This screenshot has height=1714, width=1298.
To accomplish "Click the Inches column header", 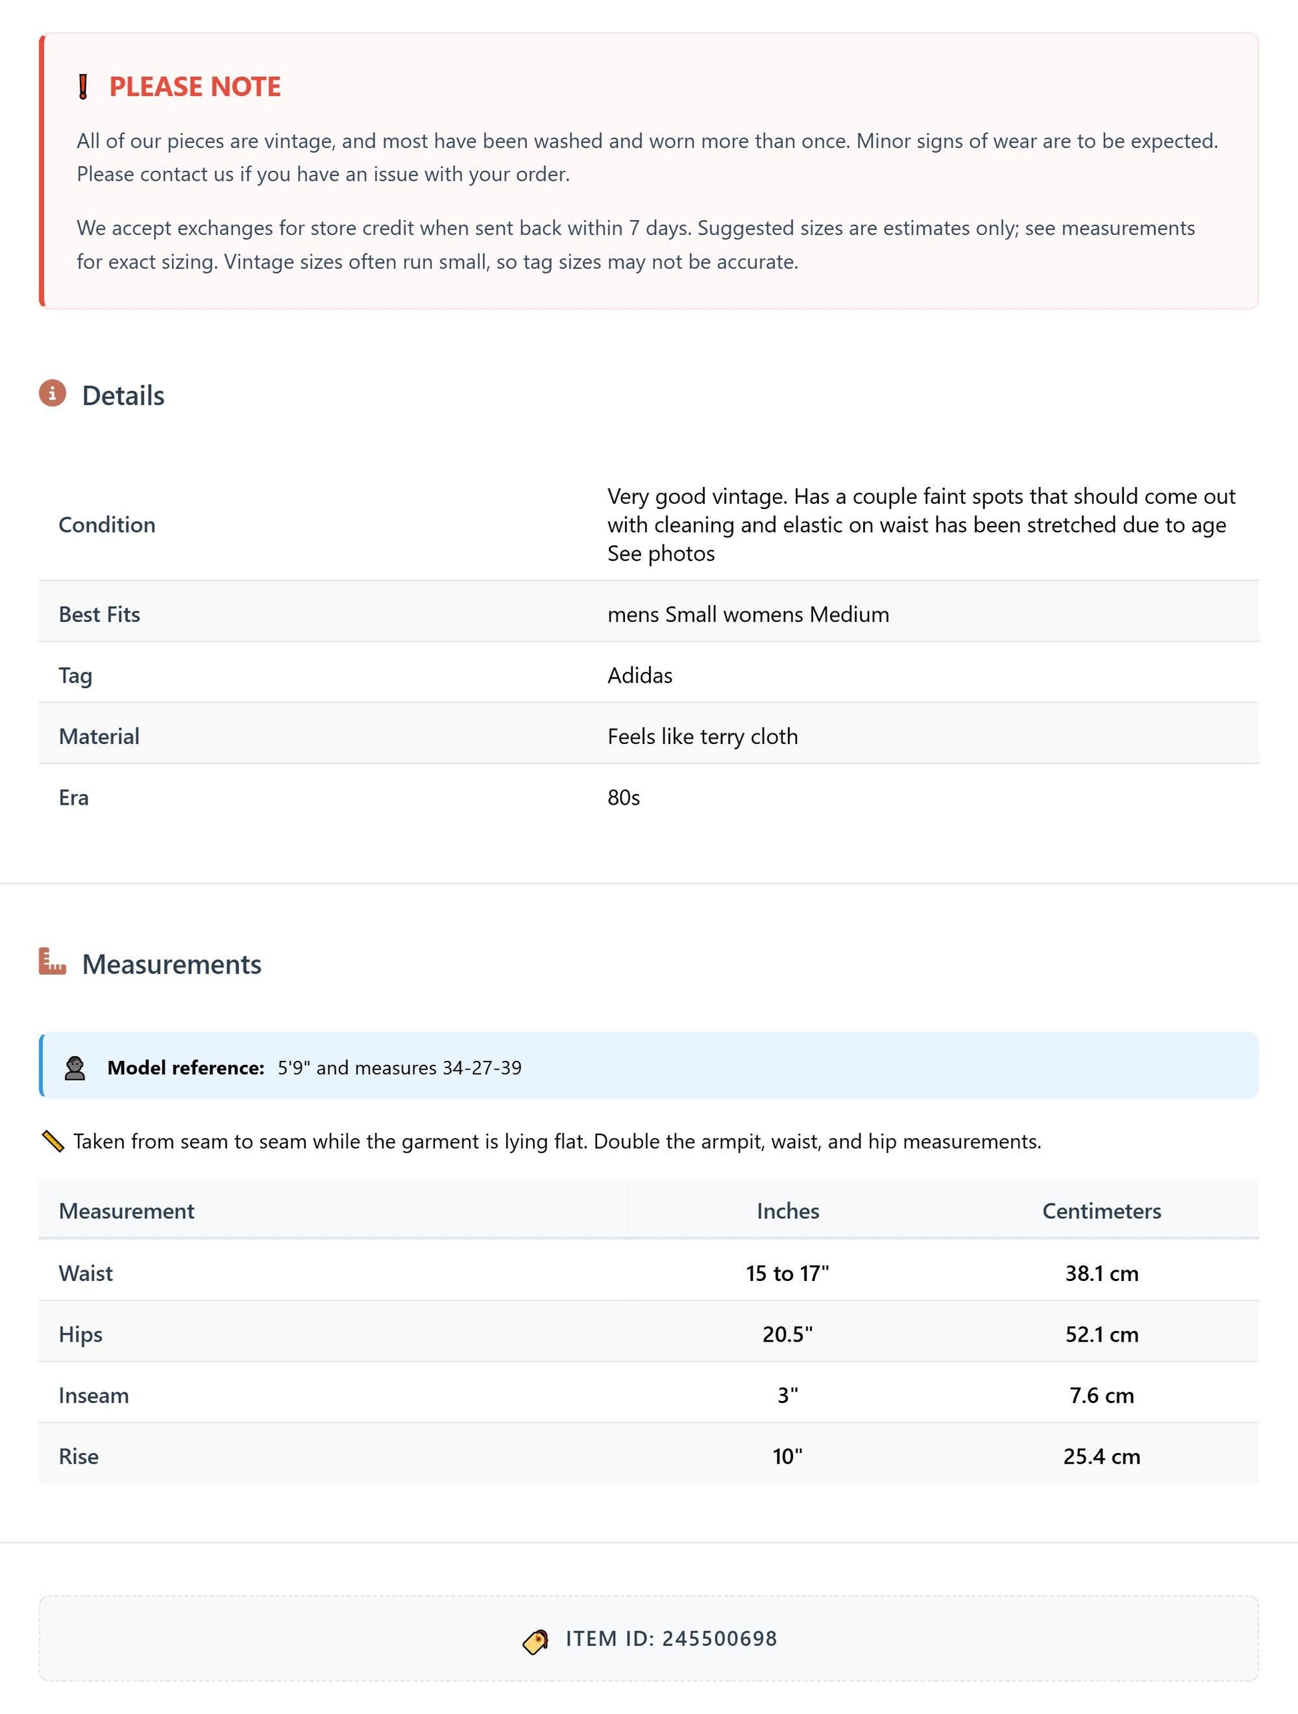I will coord(788,1211).
